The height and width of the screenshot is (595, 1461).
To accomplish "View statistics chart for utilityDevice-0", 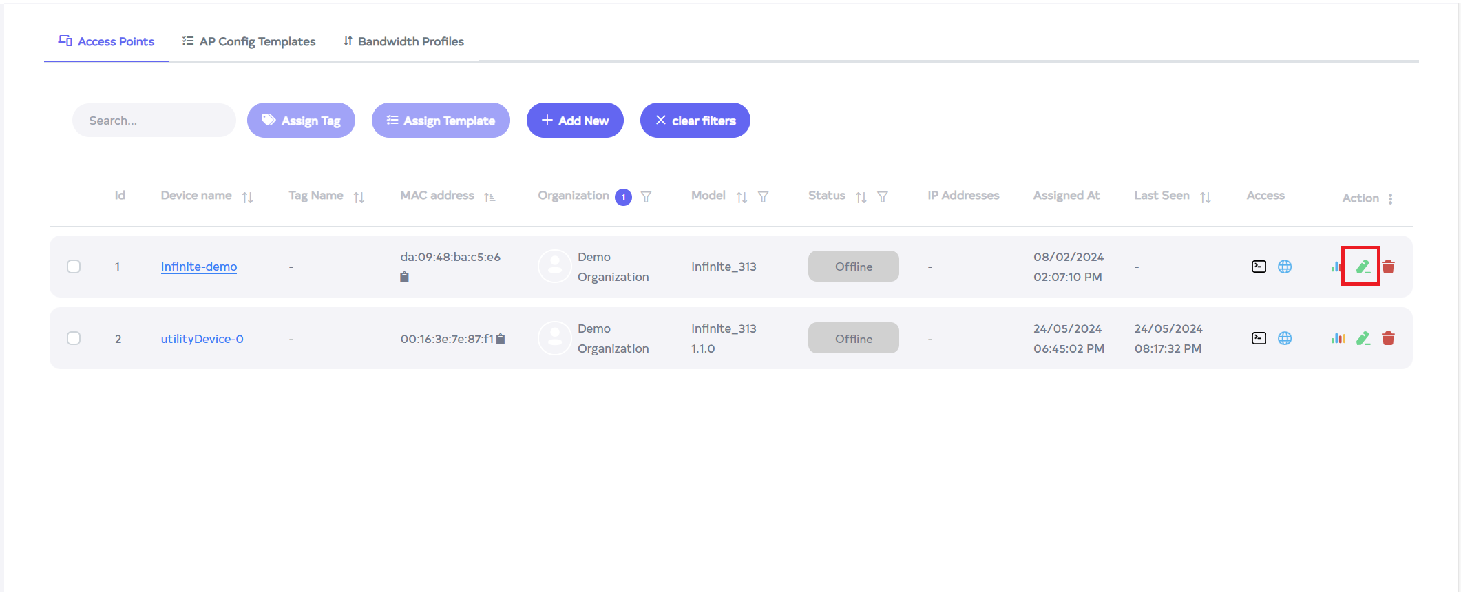I will pyautogui.click(x=1337, y=338).
